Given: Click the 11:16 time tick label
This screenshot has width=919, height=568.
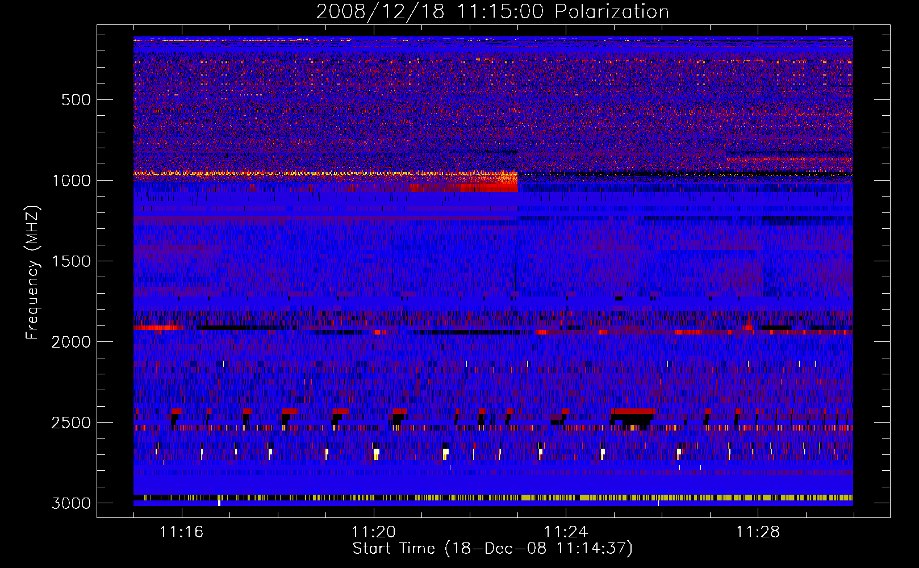Looking at the screenshot, I should (181, 532).
